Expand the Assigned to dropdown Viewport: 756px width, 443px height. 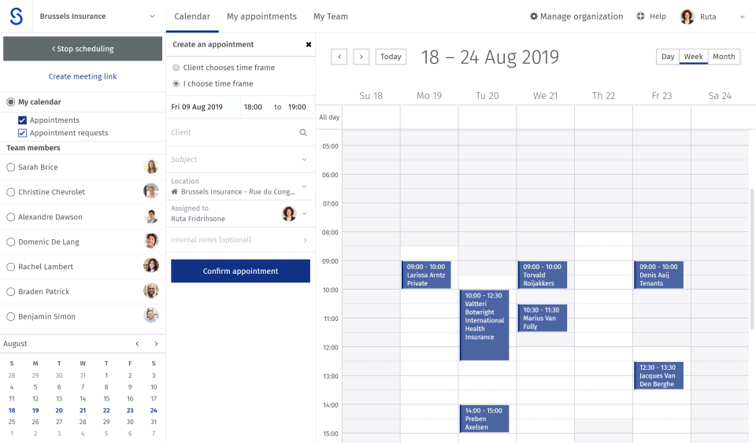304,213
